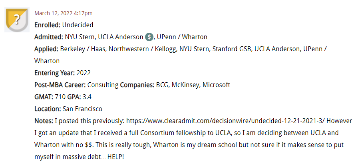Click the Consulting post-MBA career value
The height and width of the screenshot is (163, 360).
[103, 85]
